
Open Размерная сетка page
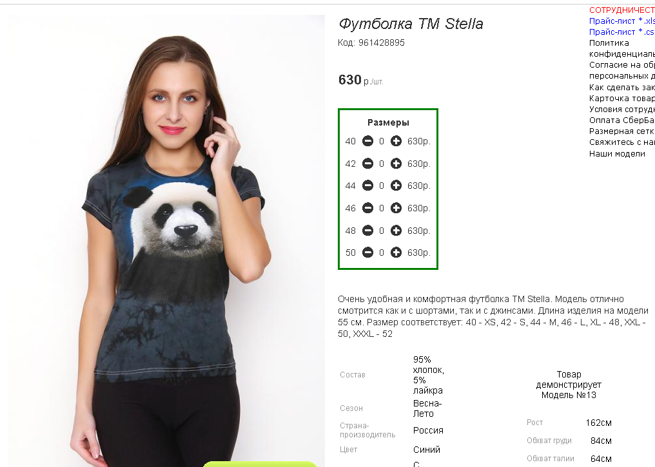(621, 131)
